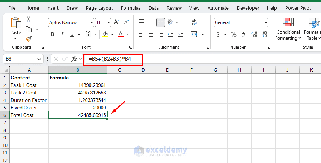
Task: Click Merge and Center icon
Action: 194,34
